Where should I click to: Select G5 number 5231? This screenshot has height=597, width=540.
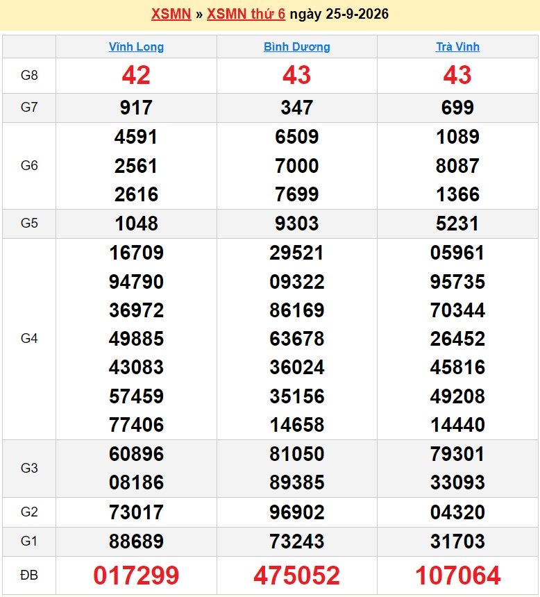[457, 224]
